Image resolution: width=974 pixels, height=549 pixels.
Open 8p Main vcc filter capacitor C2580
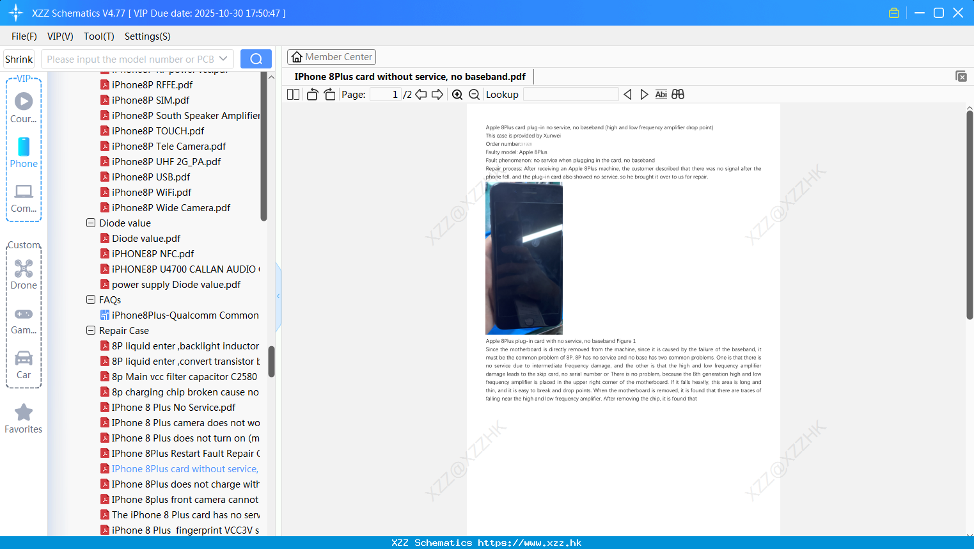pos(184,376)
